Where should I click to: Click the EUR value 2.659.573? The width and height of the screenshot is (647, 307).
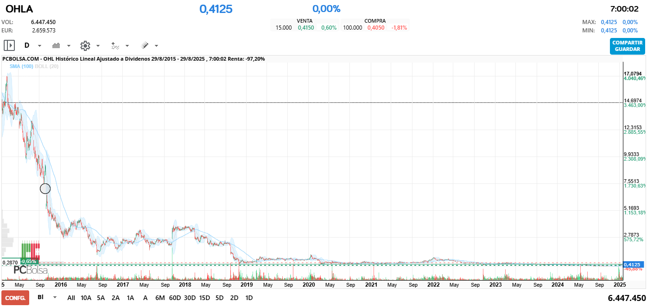pos(44,31)
